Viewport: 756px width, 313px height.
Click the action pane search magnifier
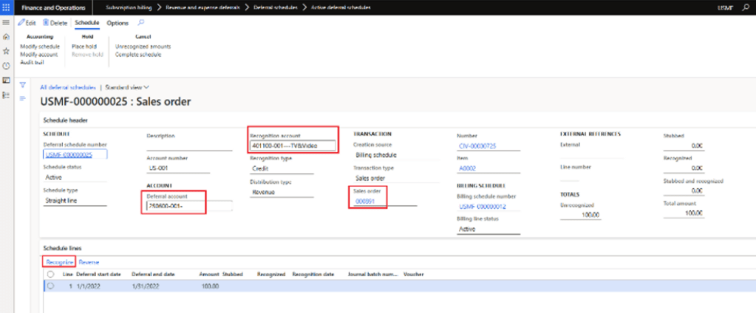point(140,23)
